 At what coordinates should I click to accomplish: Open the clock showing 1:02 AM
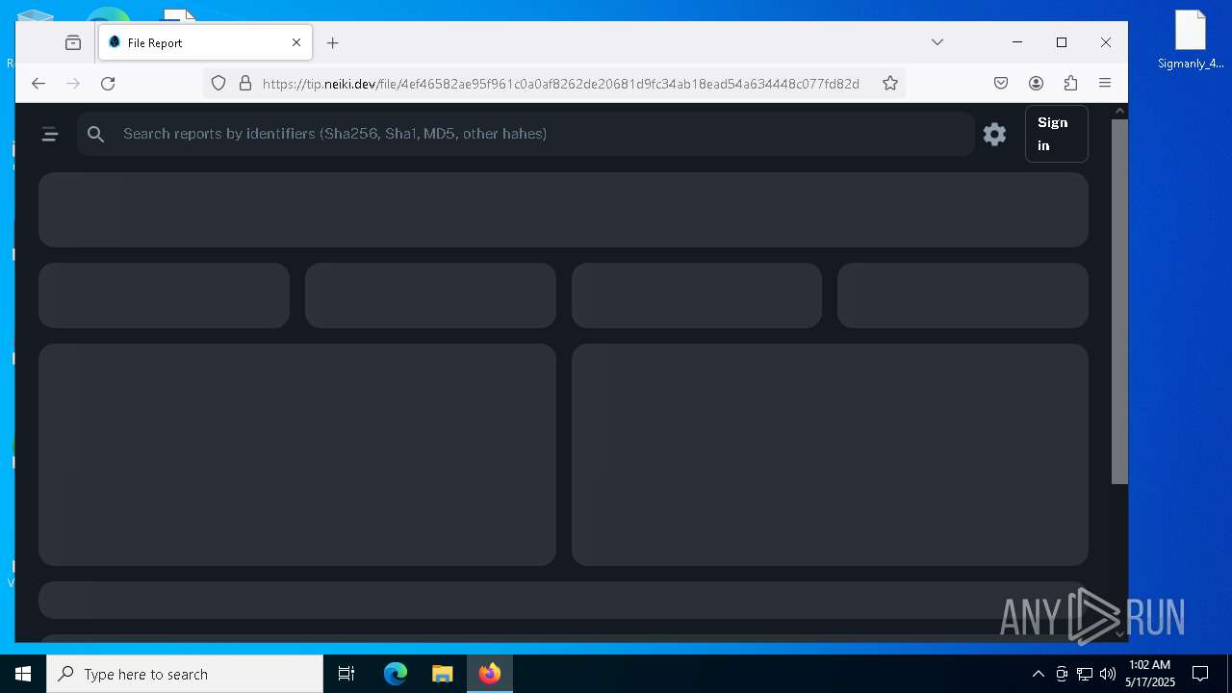click(x=1150, y=674)
